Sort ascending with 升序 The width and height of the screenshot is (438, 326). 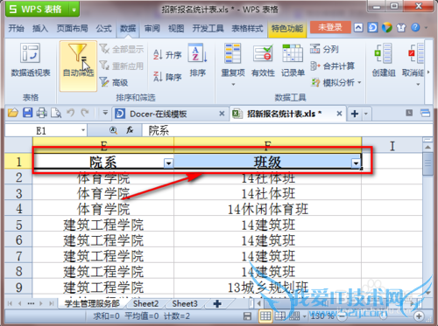pos(167,55)
